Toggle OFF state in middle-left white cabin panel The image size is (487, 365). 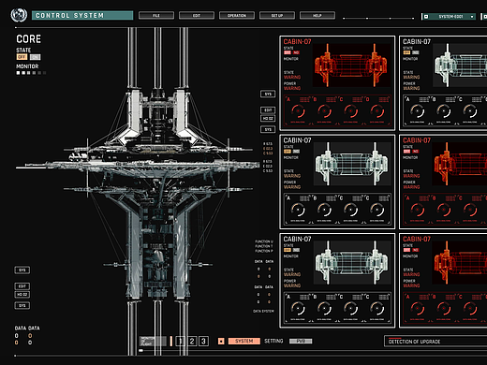pyautogui.click(x=288, y=152)
